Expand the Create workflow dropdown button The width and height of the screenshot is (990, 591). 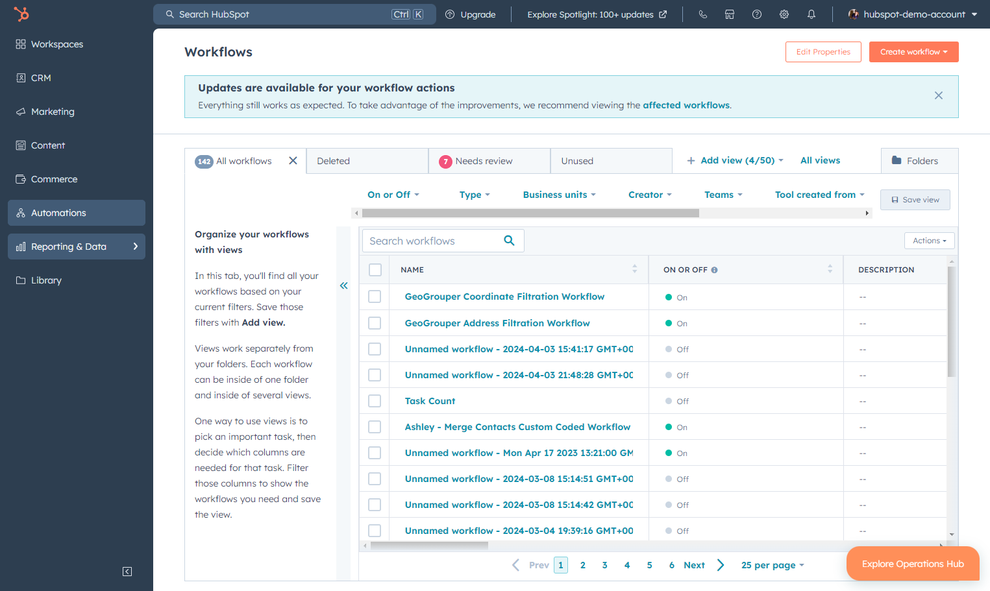tap(914, 52)
